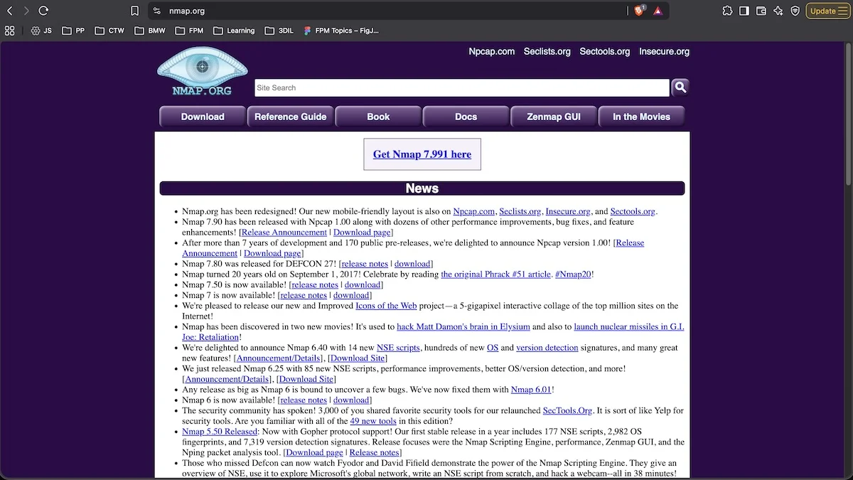
Task: Open the Nmap 5.50 Released link
Action: (219, 432)
